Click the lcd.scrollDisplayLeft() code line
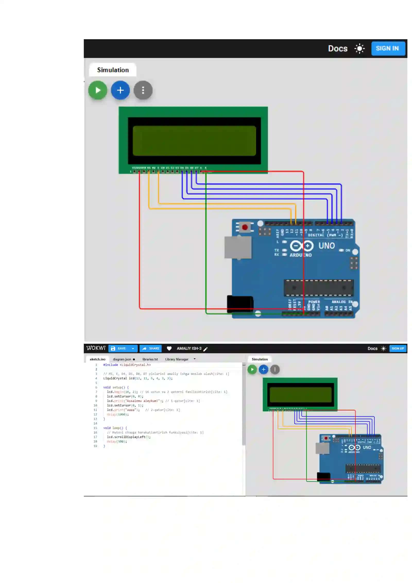This screenshot has width=412, height=583. [129, 437]
